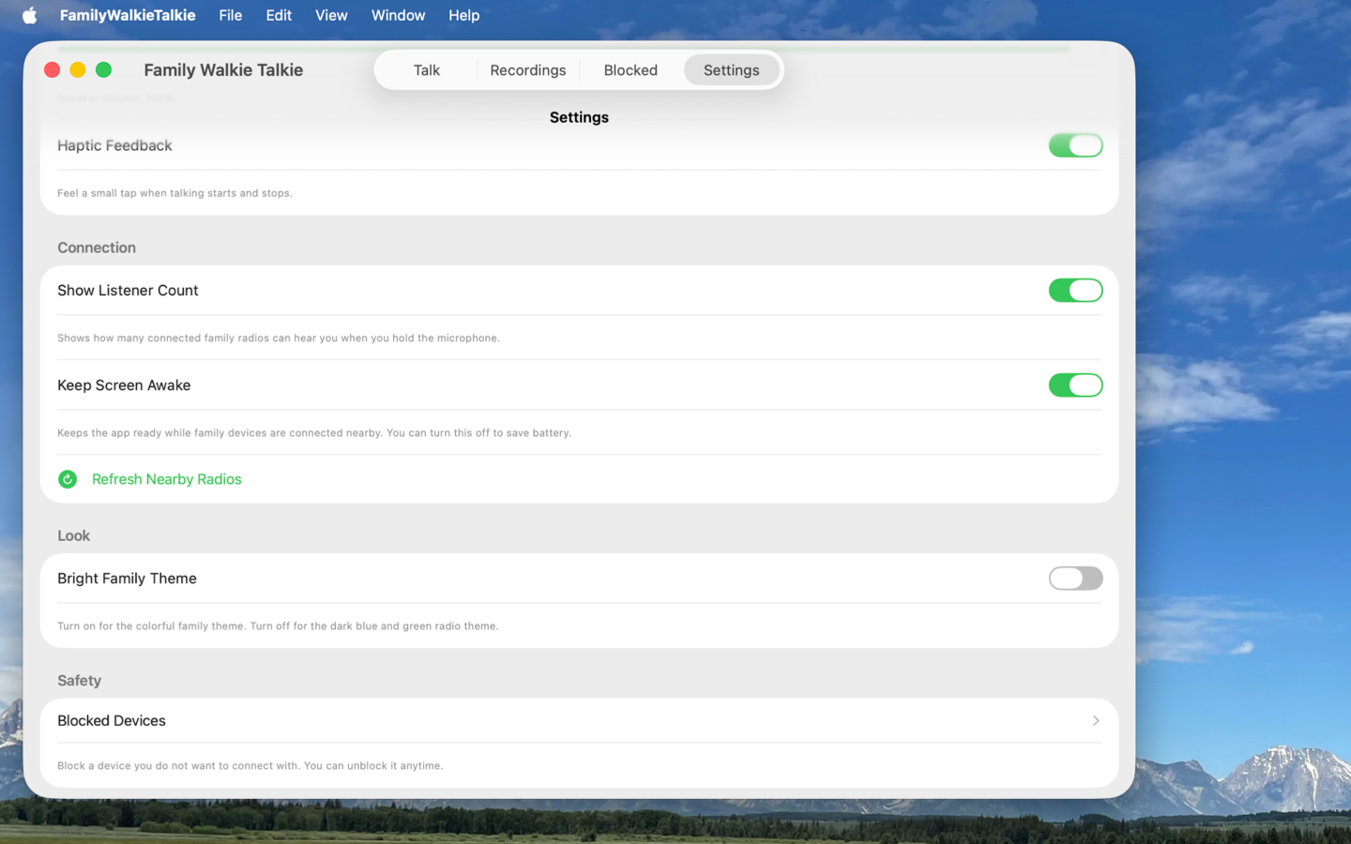Click 'Keeps the app ready' description text
This screenshot has width=1351, height=844.
(x=314, y=433)
